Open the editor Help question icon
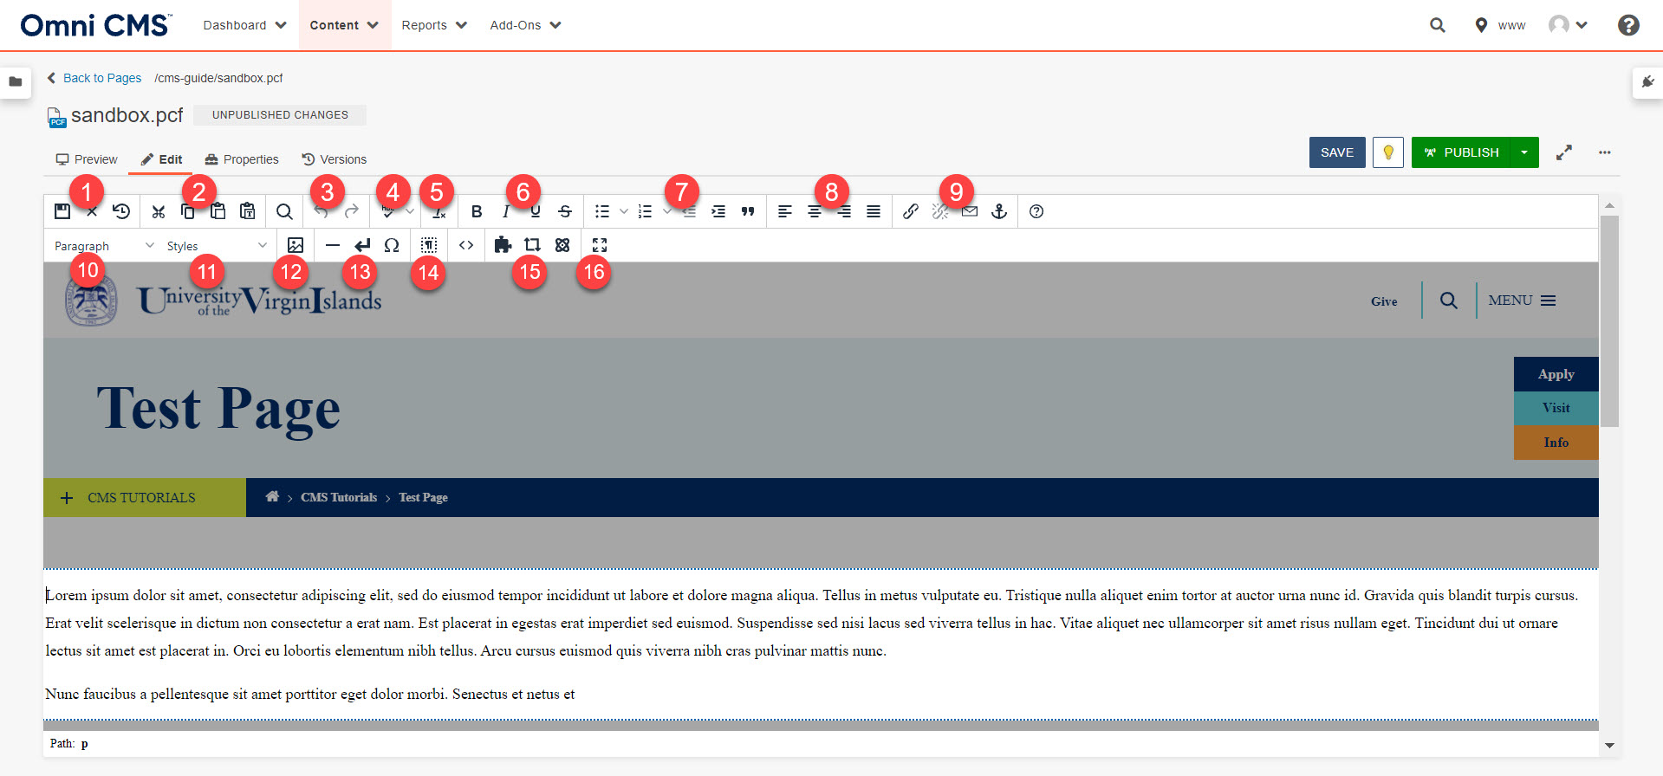Image resolution: width=1663 pixels, height=776 pixels. pyautogui.click(x=1036, y=211)
